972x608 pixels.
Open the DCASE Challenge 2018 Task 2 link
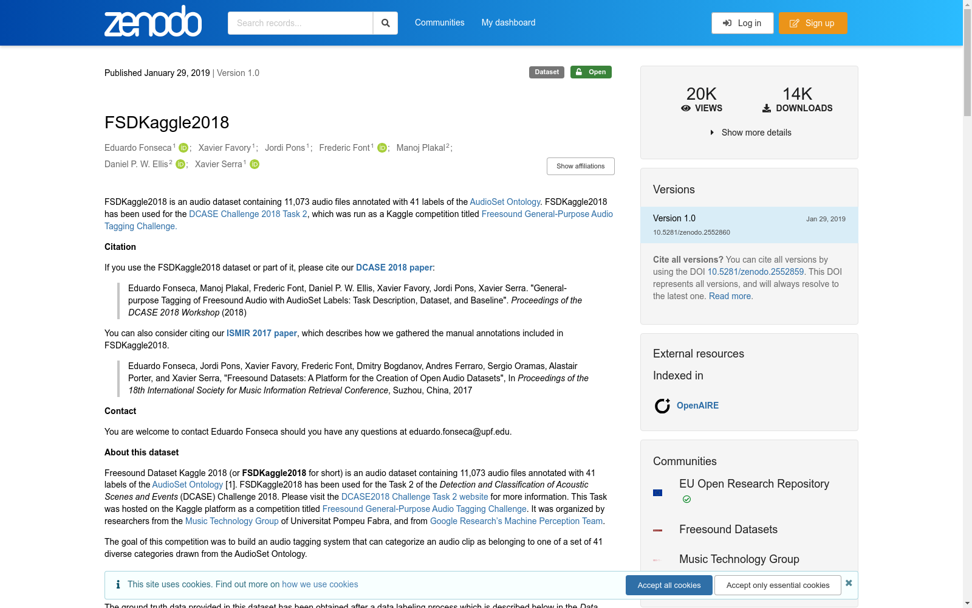(x=248, y=214)
